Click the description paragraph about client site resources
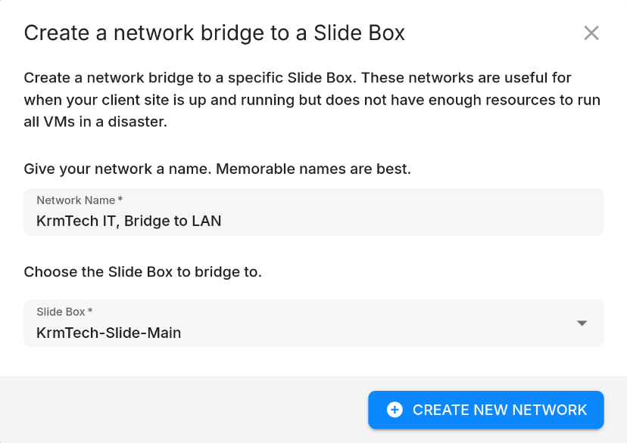The width and height of the screenshot is (627, 443). 312,100
